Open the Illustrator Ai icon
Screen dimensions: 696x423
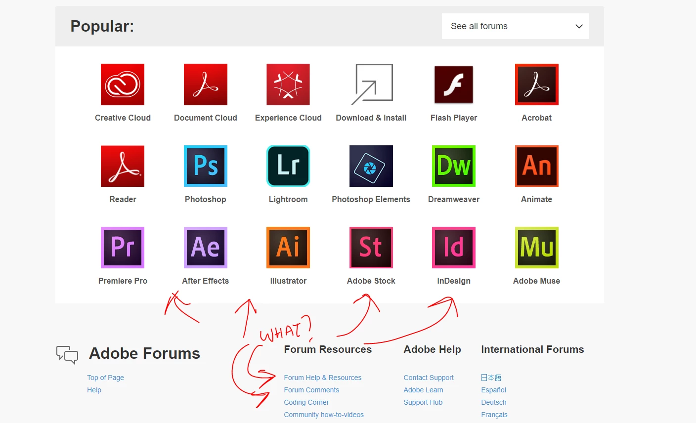click(288, 248)
